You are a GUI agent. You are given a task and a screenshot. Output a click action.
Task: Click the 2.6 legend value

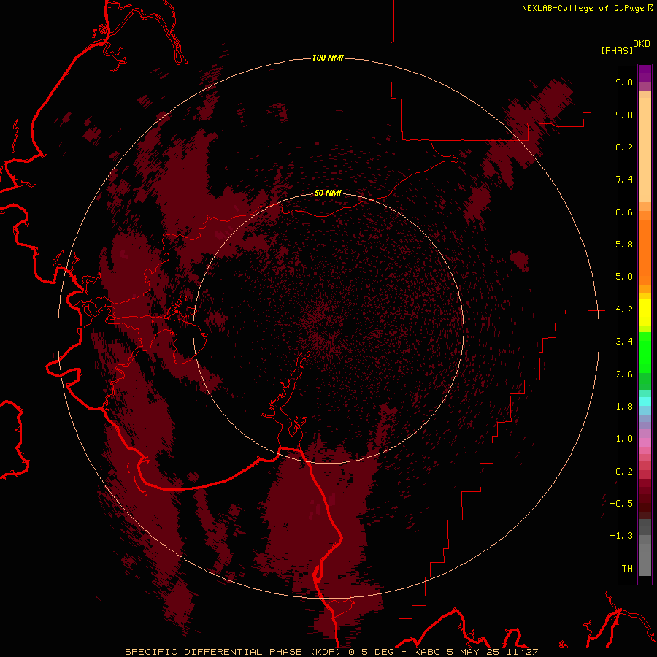[624, 374]
